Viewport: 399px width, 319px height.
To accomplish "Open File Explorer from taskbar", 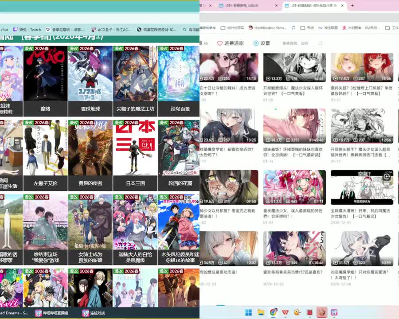I will tap(261, 312).
